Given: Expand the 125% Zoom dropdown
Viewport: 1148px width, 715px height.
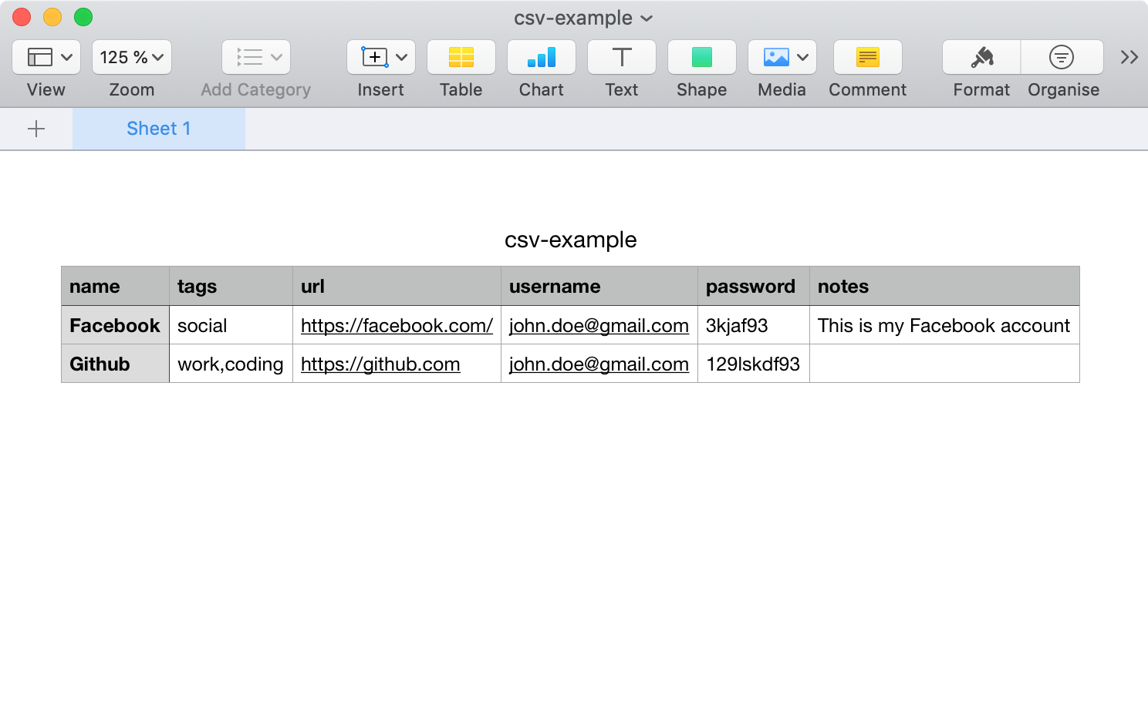Looking at the screenshot, I should [132, 58].
